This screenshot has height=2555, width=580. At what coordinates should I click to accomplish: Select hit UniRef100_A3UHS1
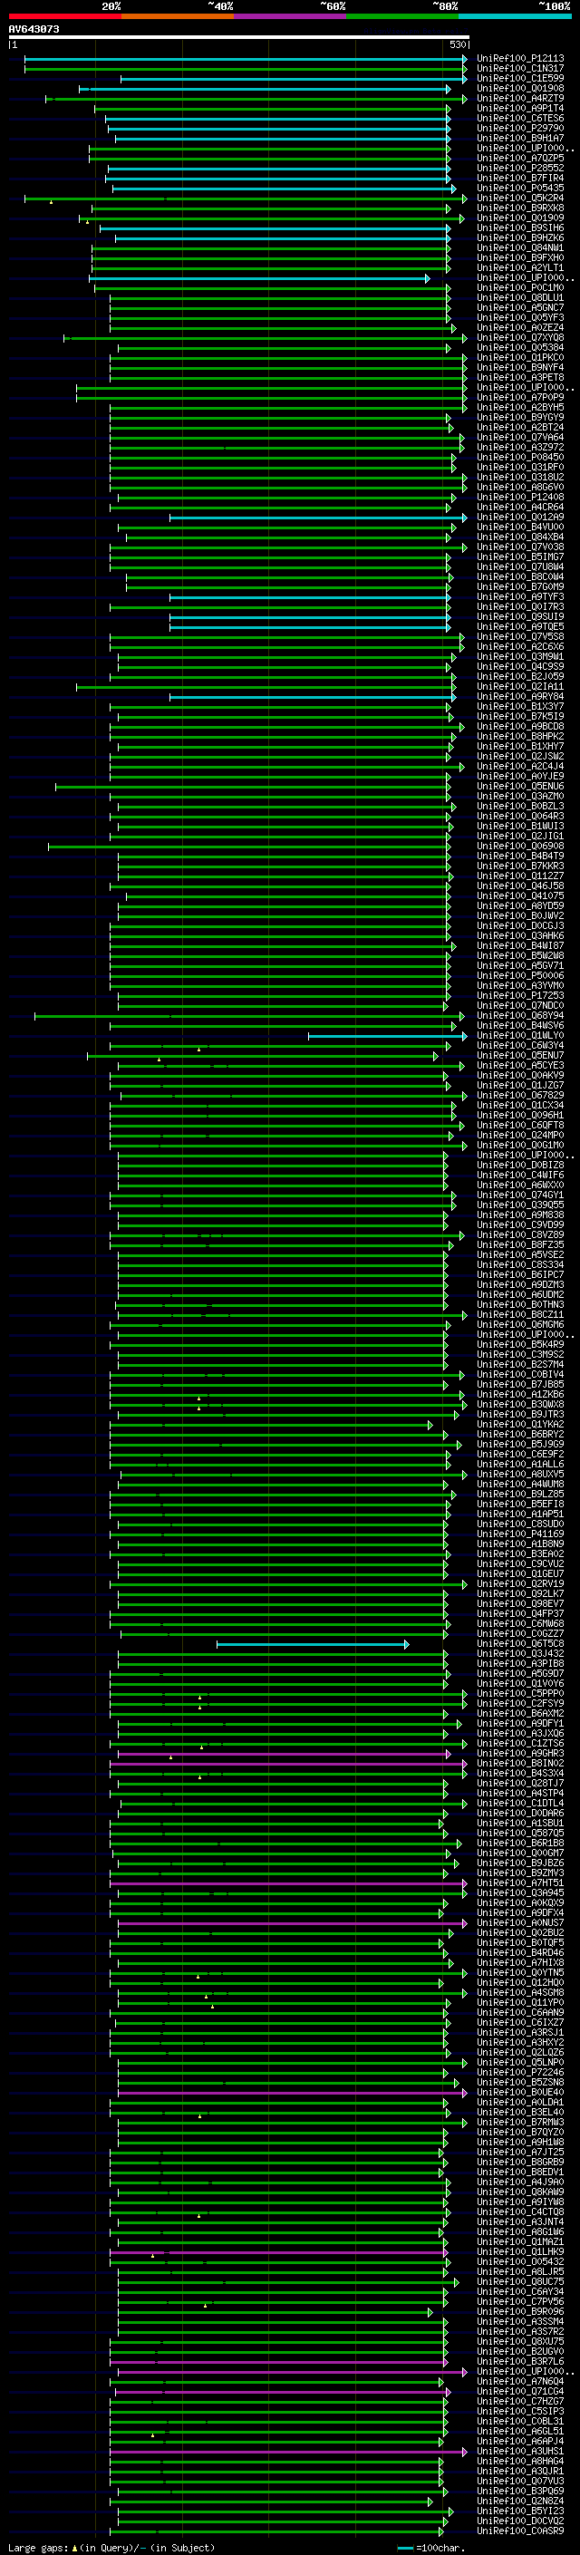coord(520,2451)
